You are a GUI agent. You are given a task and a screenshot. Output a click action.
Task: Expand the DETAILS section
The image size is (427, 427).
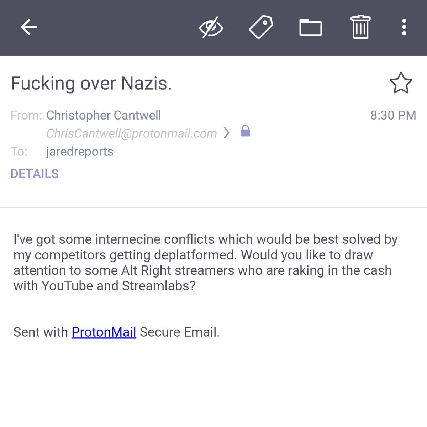point(35,174)
